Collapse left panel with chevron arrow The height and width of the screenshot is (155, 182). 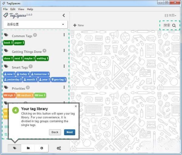tap(64, 15)
